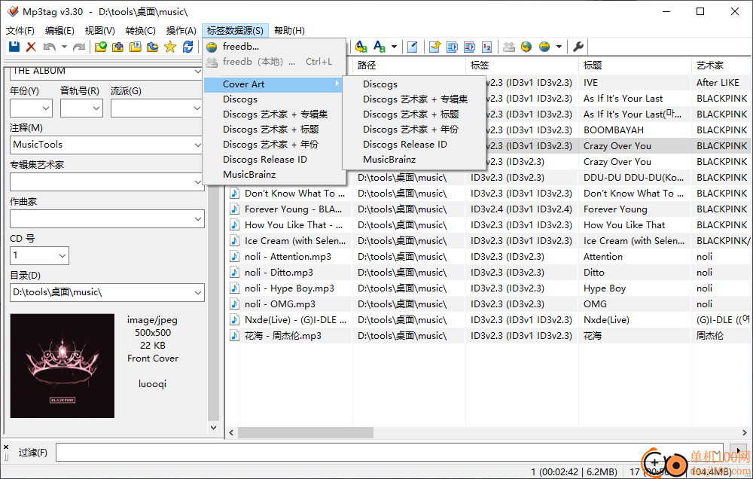The height and width of the screenshot is (479, 753).
Task: Open the tag sources dropdown arrow in toolbar
Action: click(x=559, y=47)
